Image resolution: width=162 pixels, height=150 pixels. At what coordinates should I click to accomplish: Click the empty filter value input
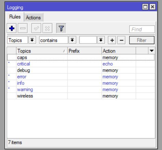coord(88,40)
